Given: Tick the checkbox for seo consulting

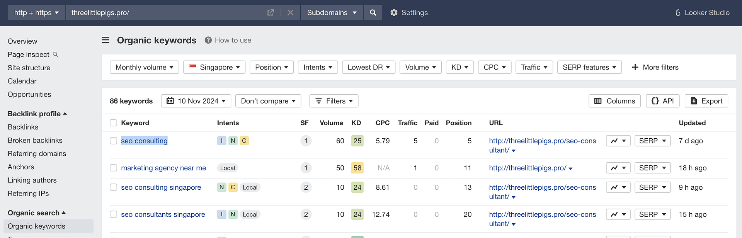Looking at the screenshot, I should 113,141.
